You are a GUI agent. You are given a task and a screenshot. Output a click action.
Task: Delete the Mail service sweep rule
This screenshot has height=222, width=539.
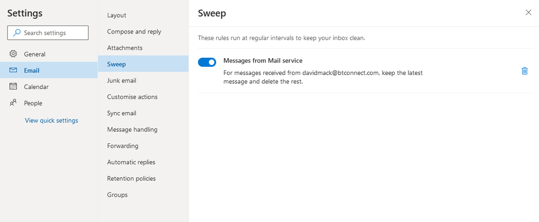pyautogui.click(x=524, y=71)
